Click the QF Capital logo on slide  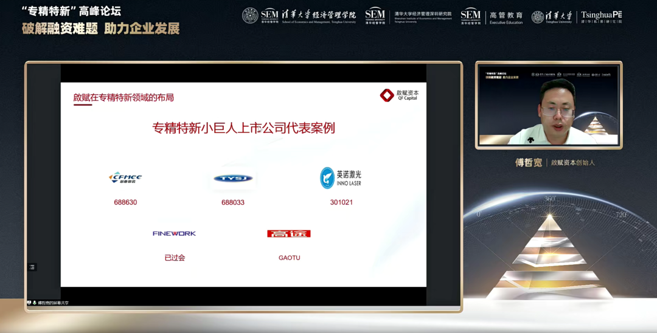(x=399, y=95)
